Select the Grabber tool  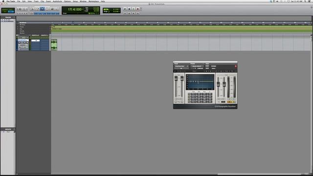tap(47, 9)
